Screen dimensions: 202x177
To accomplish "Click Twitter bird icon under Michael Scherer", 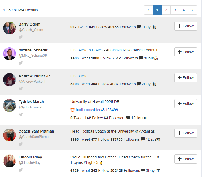I will (x=21, y=63).
